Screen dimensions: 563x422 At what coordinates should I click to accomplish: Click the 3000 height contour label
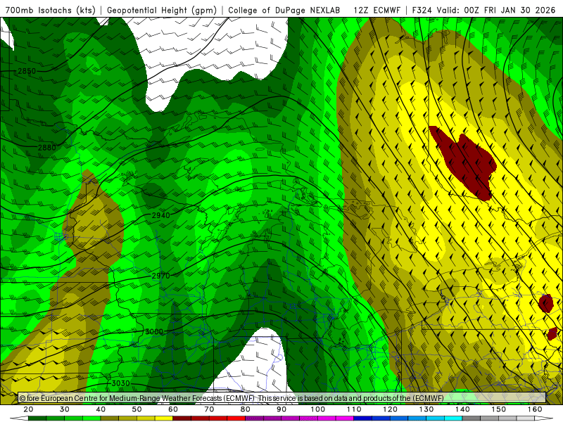click(x=154, y=331)
